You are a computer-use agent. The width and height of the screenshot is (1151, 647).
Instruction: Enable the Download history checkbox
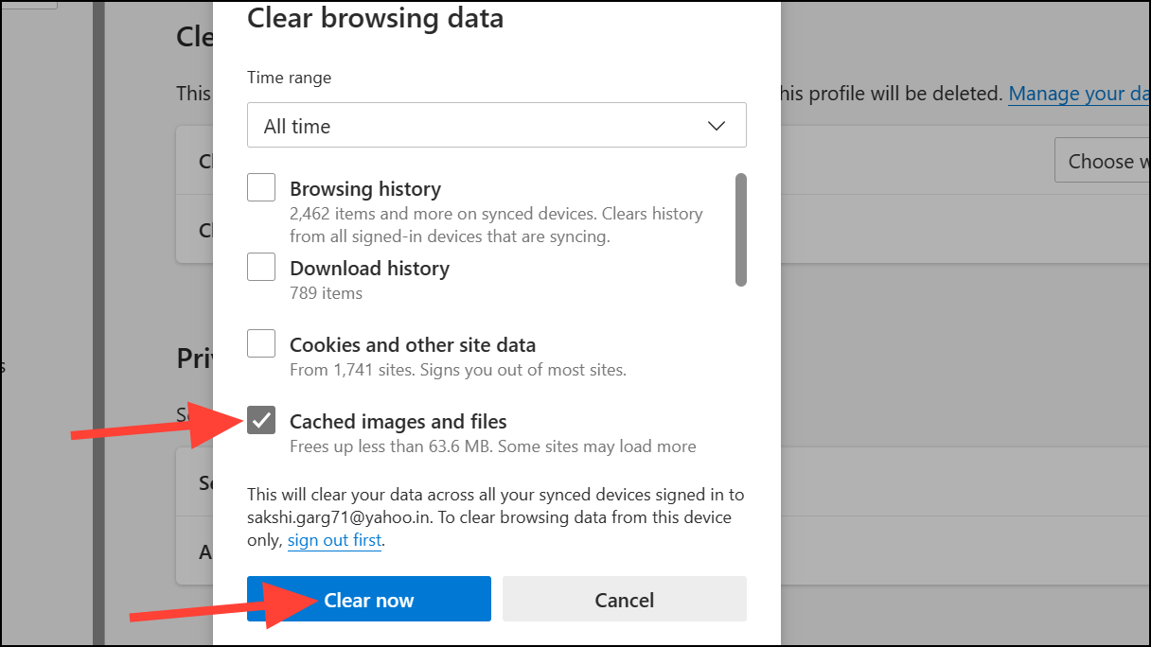260,267
